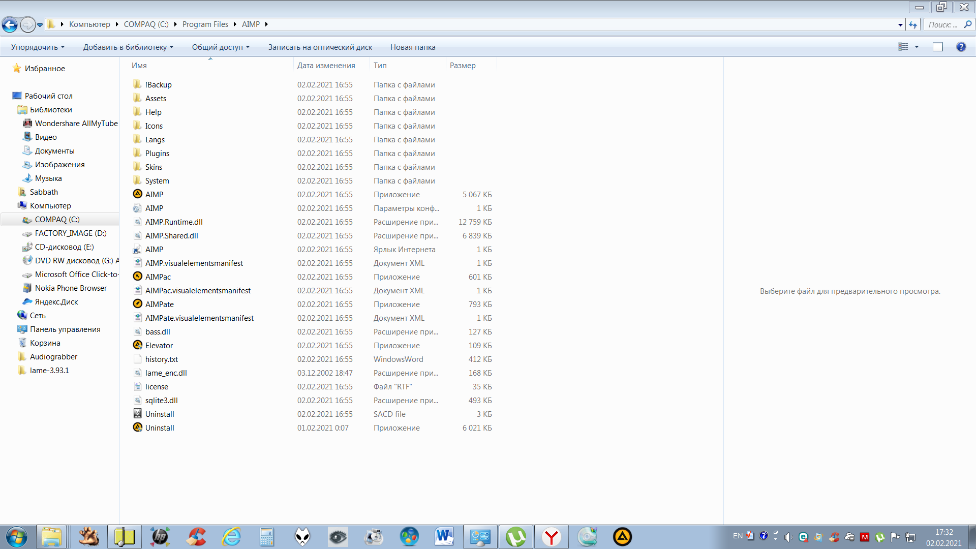Click the Back navigation arrow button
The image size is (976, 549).
tap(9, 24)
